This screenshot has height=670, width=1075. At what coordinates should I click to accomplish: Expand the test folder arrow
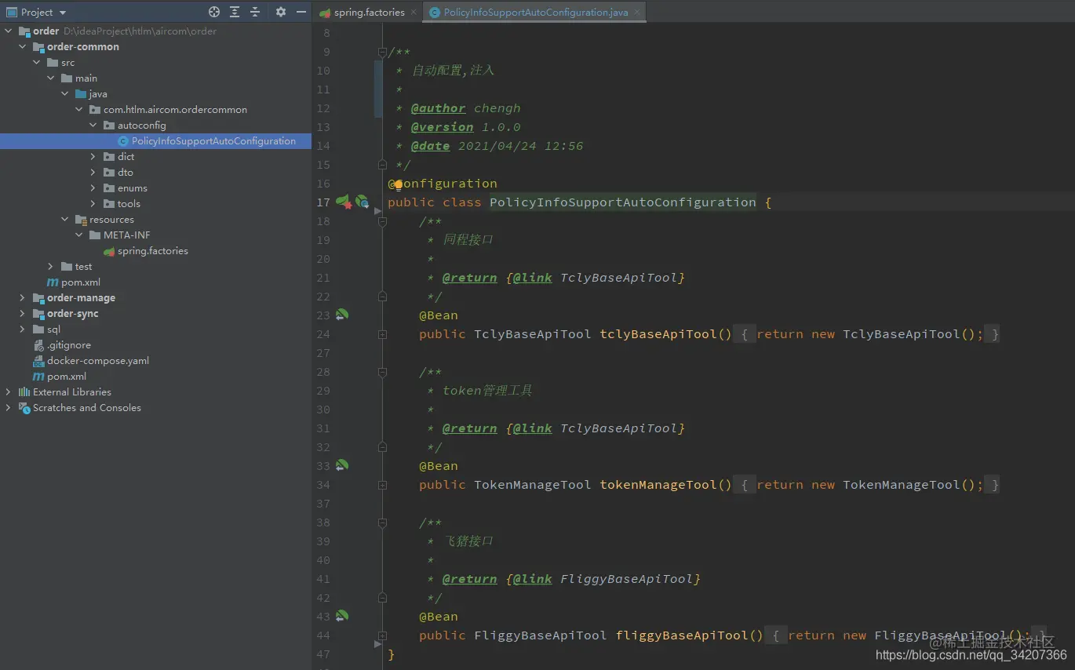click(x=51, y=267)
